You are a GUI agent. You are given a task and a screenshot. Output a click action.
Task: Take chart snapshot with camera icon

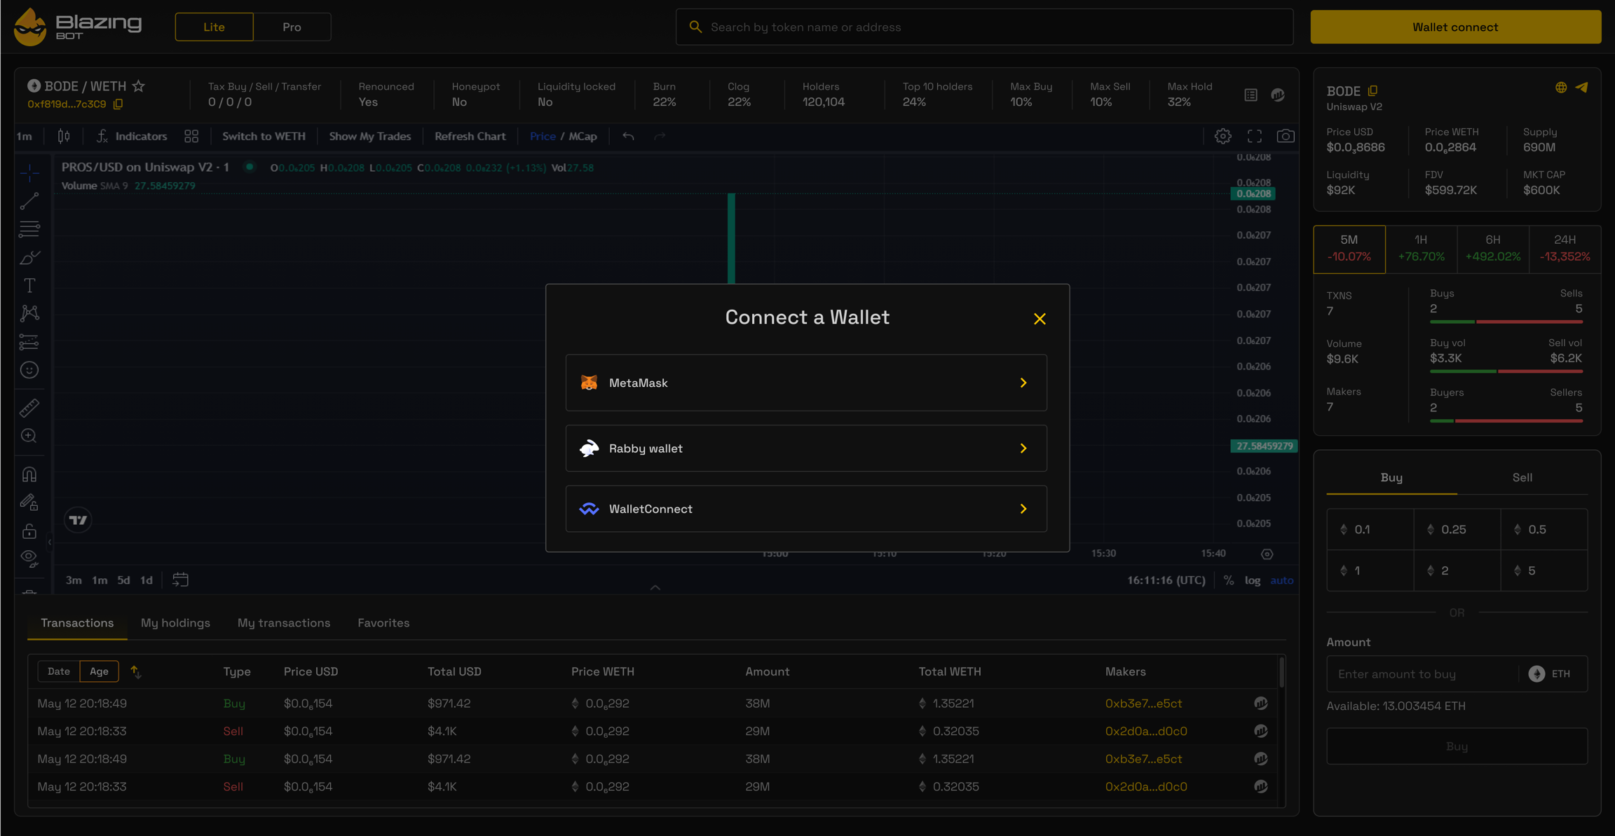click(x=1285, y=137)
